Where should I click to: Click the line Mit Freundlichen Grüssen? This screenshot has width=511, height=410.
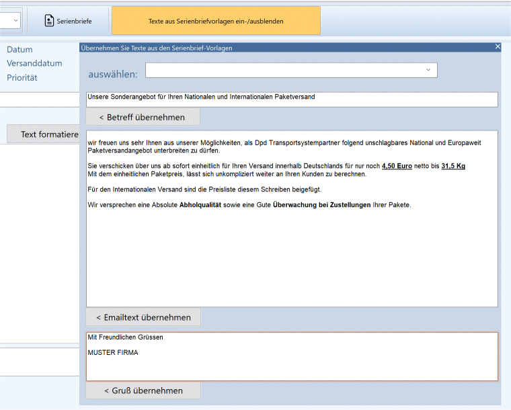125,337
